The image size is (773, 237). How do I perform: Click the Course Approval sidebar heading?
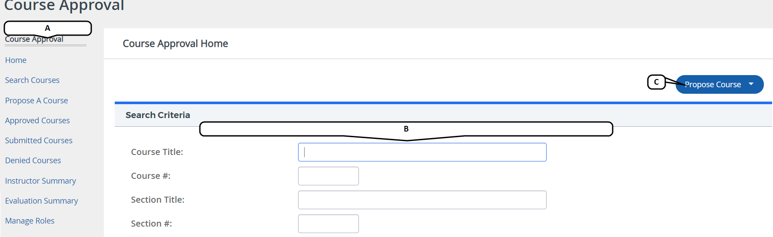(x=34, y=39)
